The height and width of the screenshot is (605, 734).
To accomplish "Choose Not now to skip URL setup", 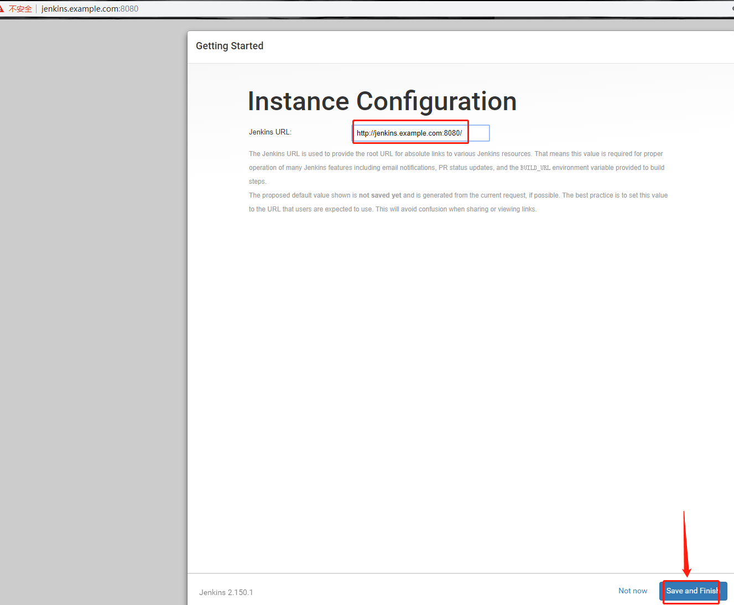I will (x=633, y=591).
